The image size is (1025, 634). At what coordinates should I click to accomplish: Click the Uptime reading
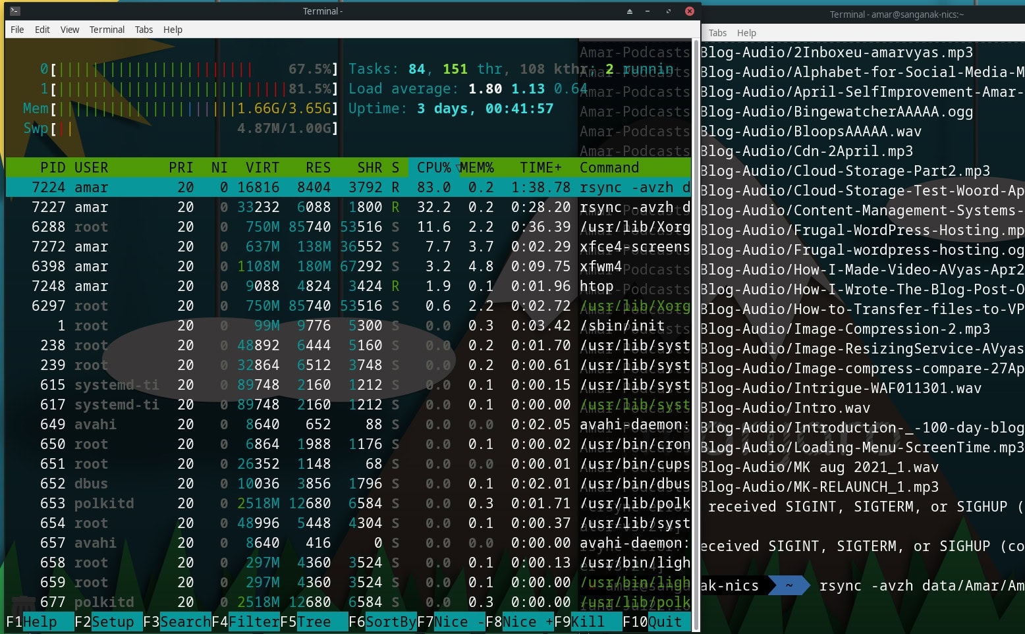451,108
